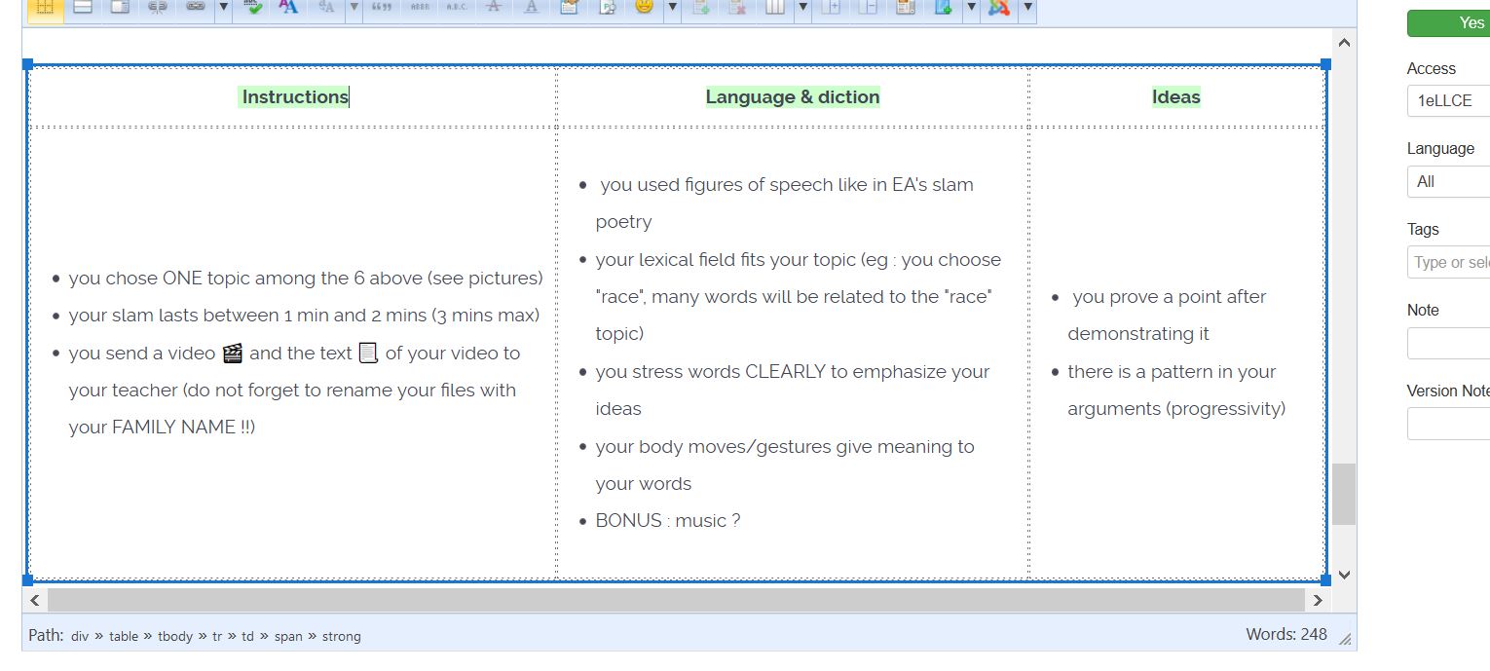1490x671 pixels.
Task: Apply underlined A insertion formatting
Action: pos(531,8)
